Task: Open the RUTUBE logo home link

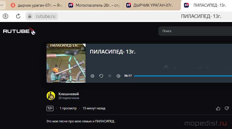Action: pyautogui.click(x=19, y=31)
